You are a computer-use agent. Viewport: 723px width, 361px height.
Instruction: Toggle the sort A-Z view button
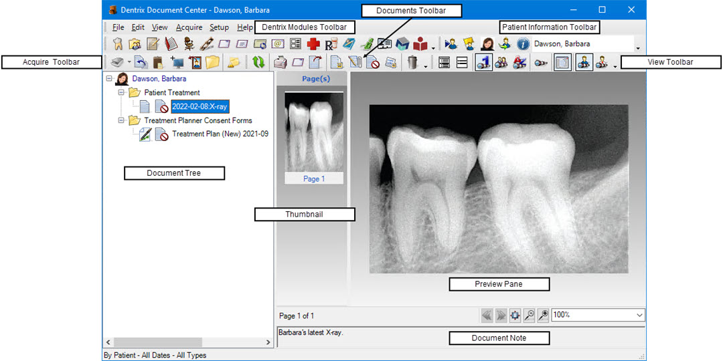tap(518, 63)
